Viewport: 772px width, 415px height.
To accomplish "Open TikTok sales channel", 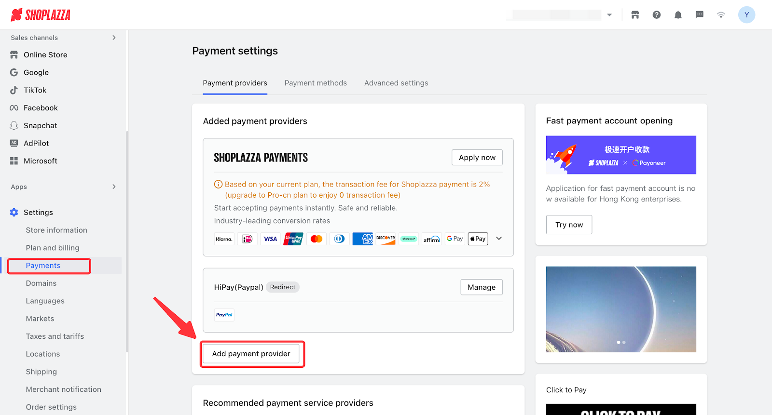I will [35, 90].
